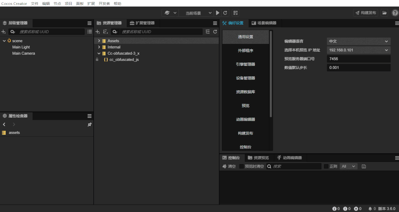Select the 引擎管理器 preferences section
The width and height of the screenshot is (399, 212).
coord(246,64)
